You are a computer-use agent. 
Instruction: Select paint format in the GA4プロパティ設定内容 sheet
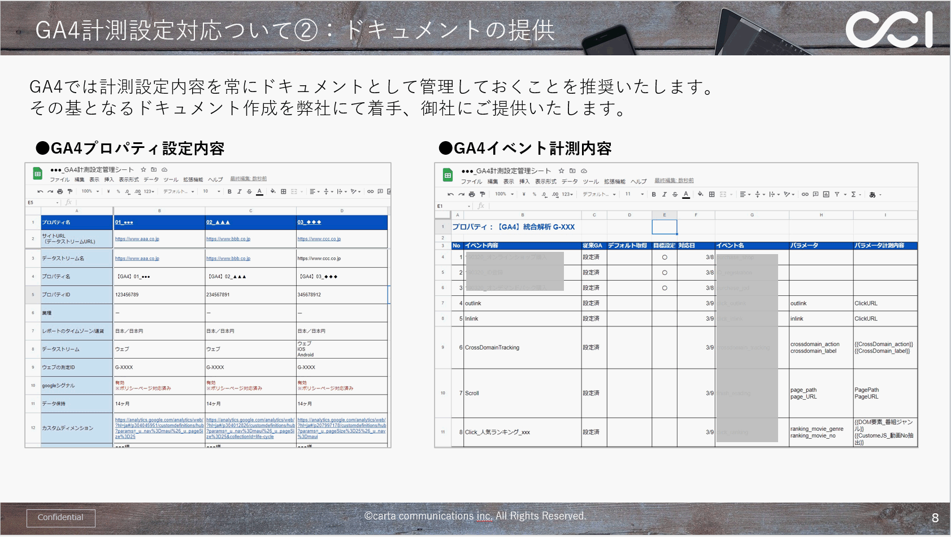click(70, 191)
